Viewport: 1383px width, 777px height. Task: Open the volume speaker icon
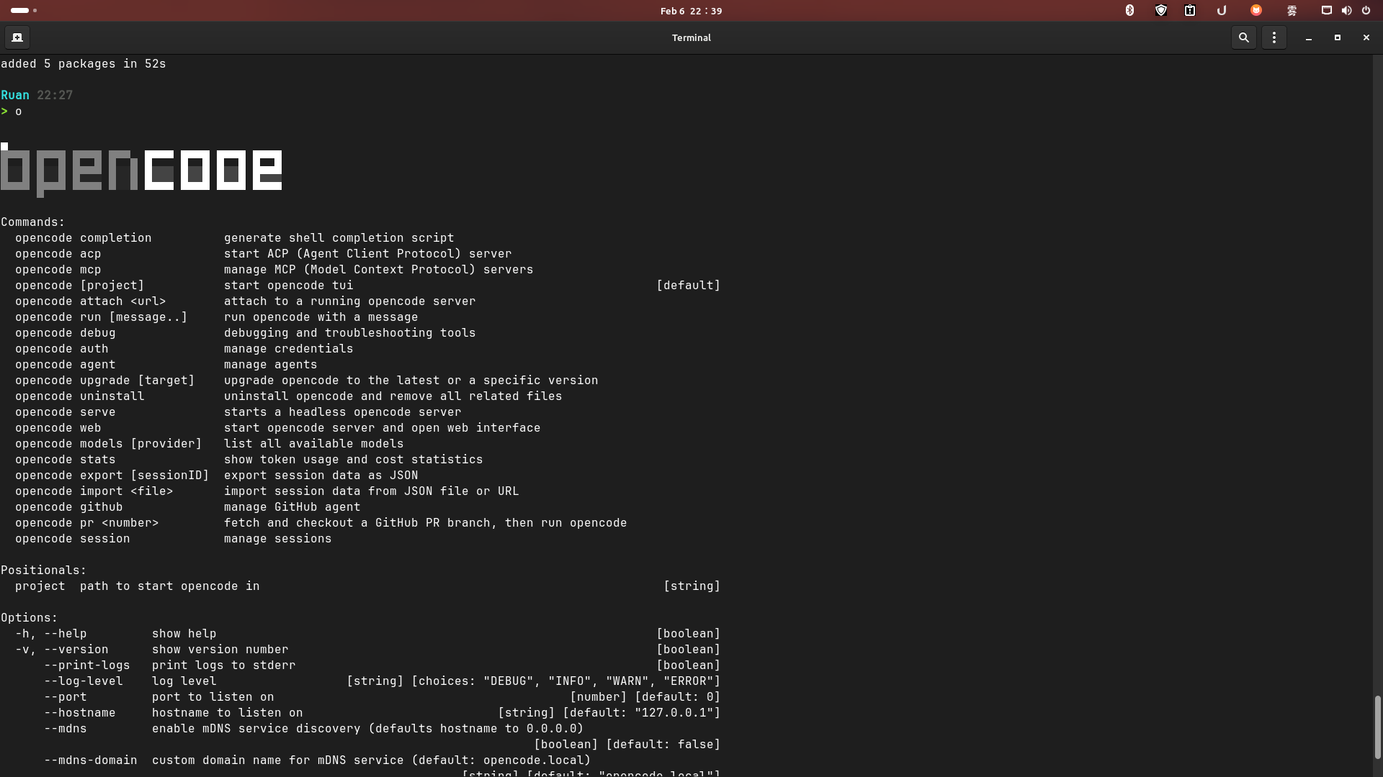point(1346,10)
